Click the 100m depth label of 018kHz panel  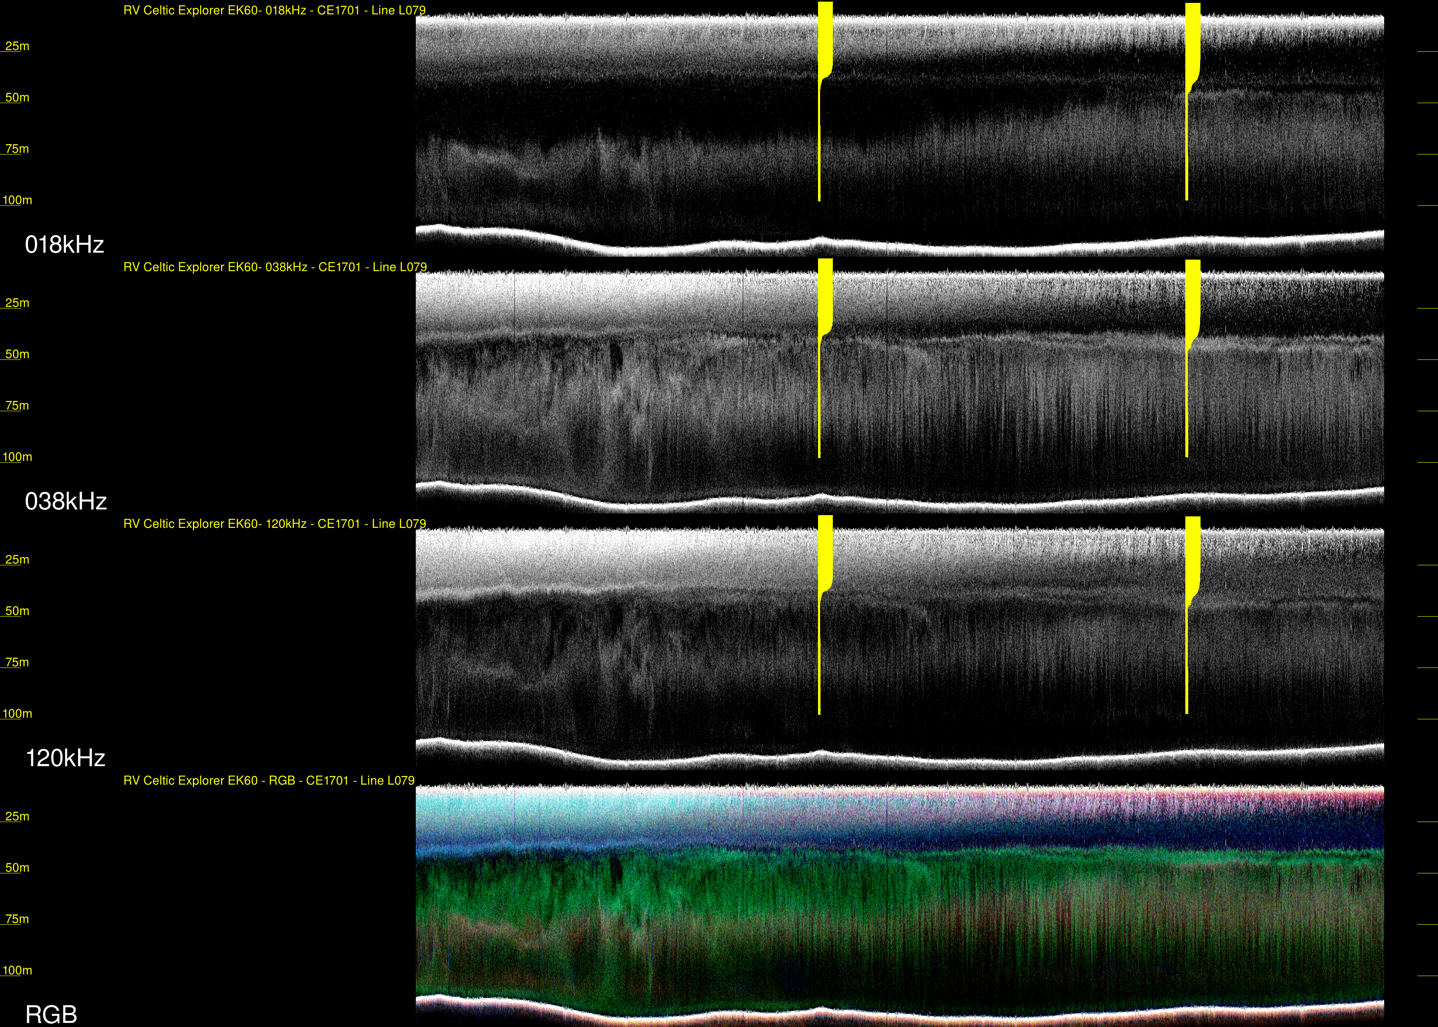coord(17,200)
